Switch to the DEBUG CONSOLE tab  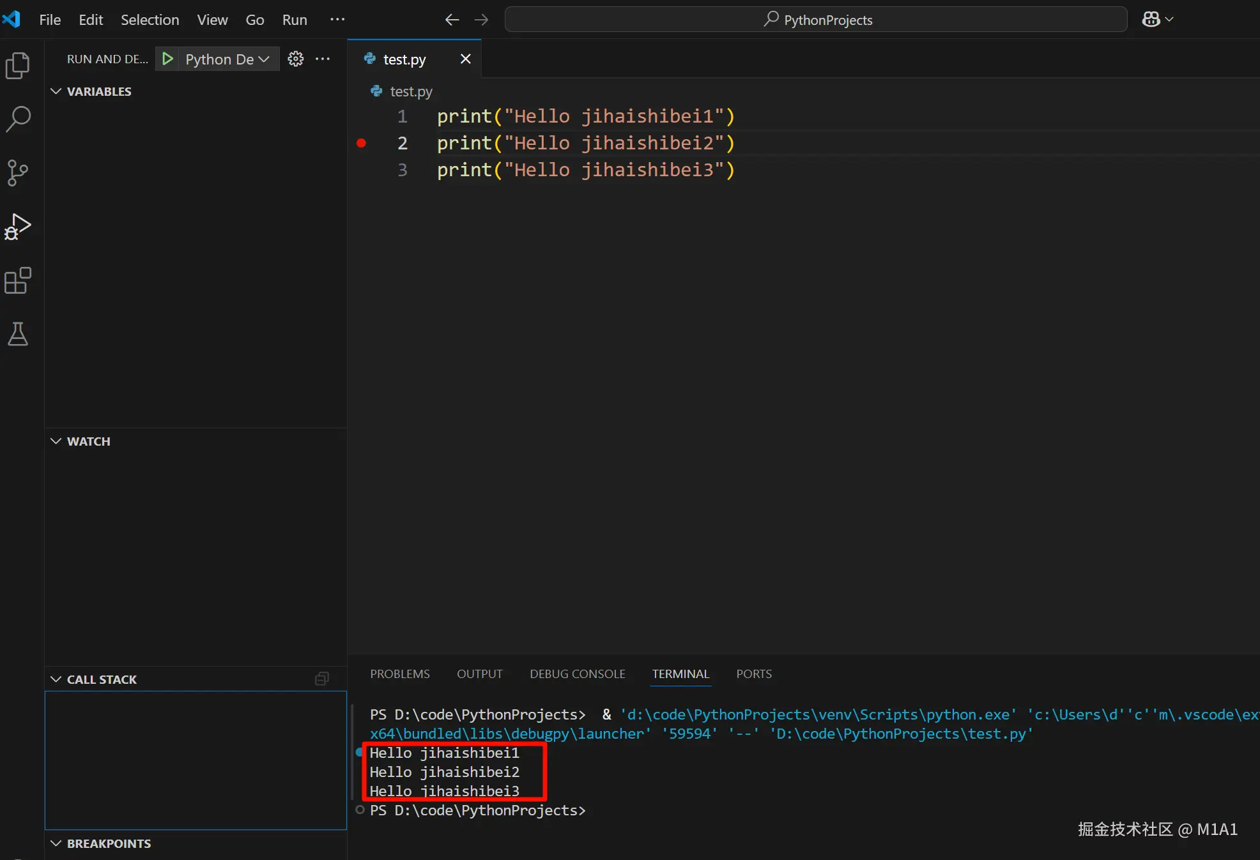[x=577, y=674]
